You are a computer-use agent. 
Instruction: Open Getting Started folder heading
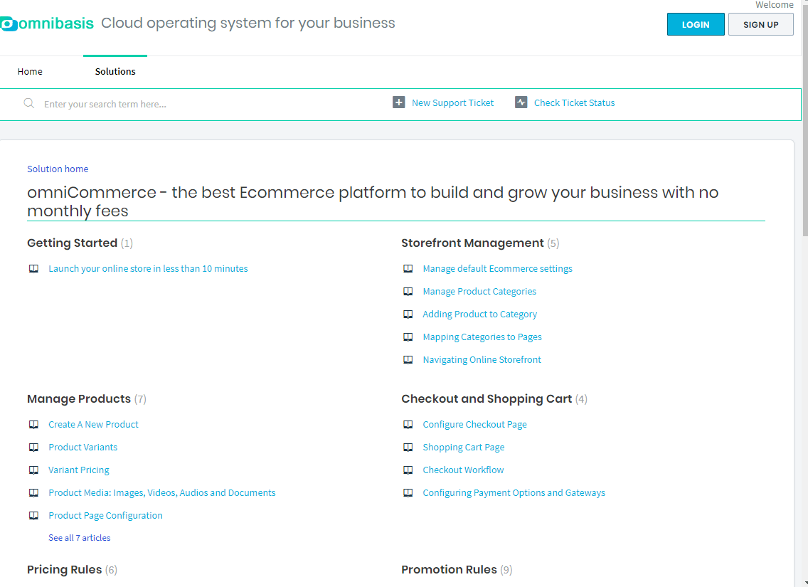[72, 243]
